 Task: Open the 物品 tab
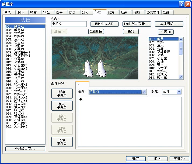tap(48, 13)
